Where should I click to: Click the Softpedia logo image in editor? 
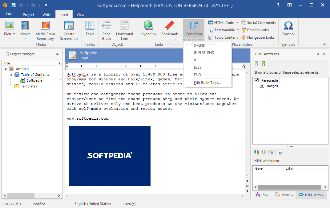pyautogui.click(x=110, y=156)
